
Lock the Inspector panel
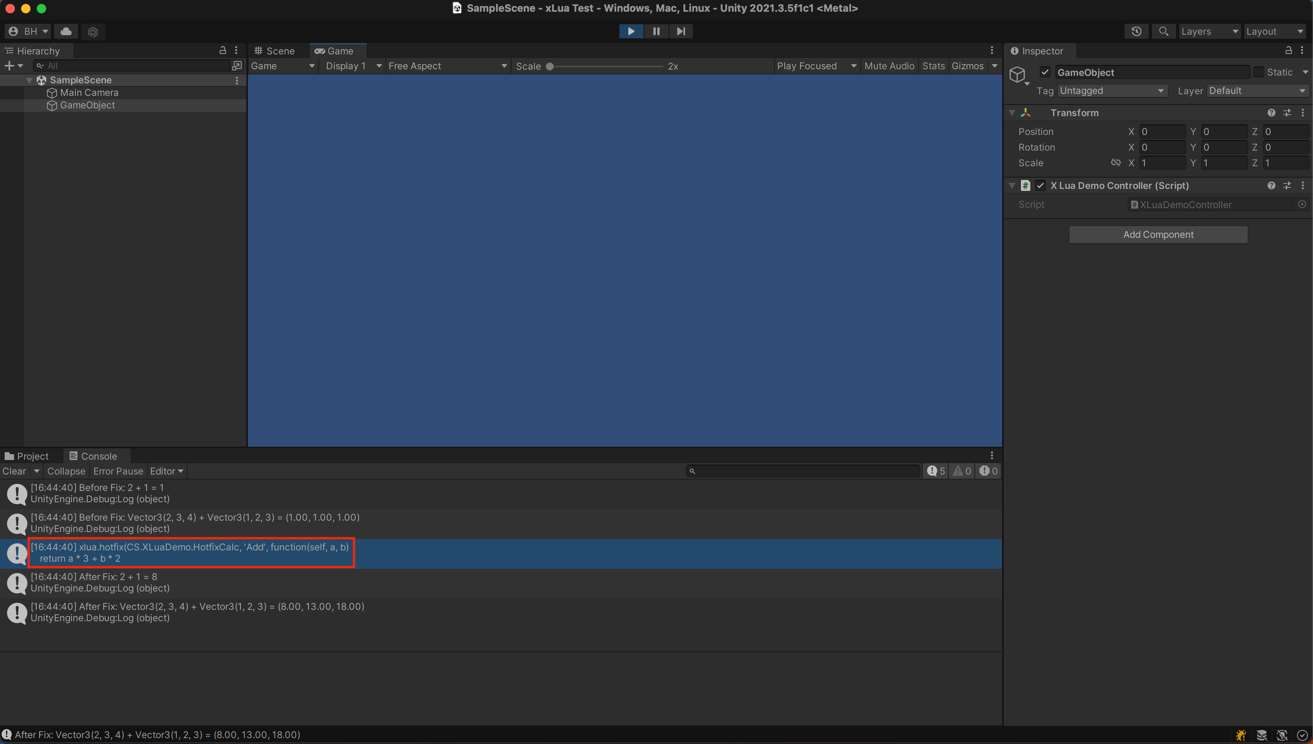tap(1288, 50)
